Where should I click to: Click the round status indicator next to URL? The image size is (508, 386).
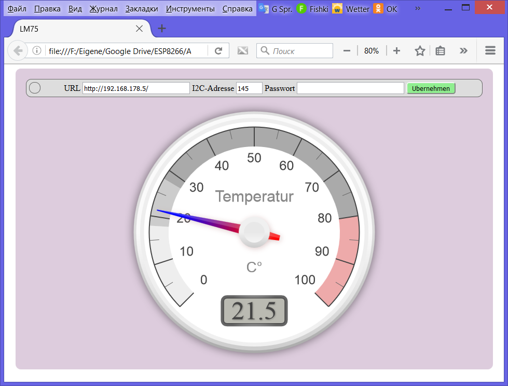point(35,88)
